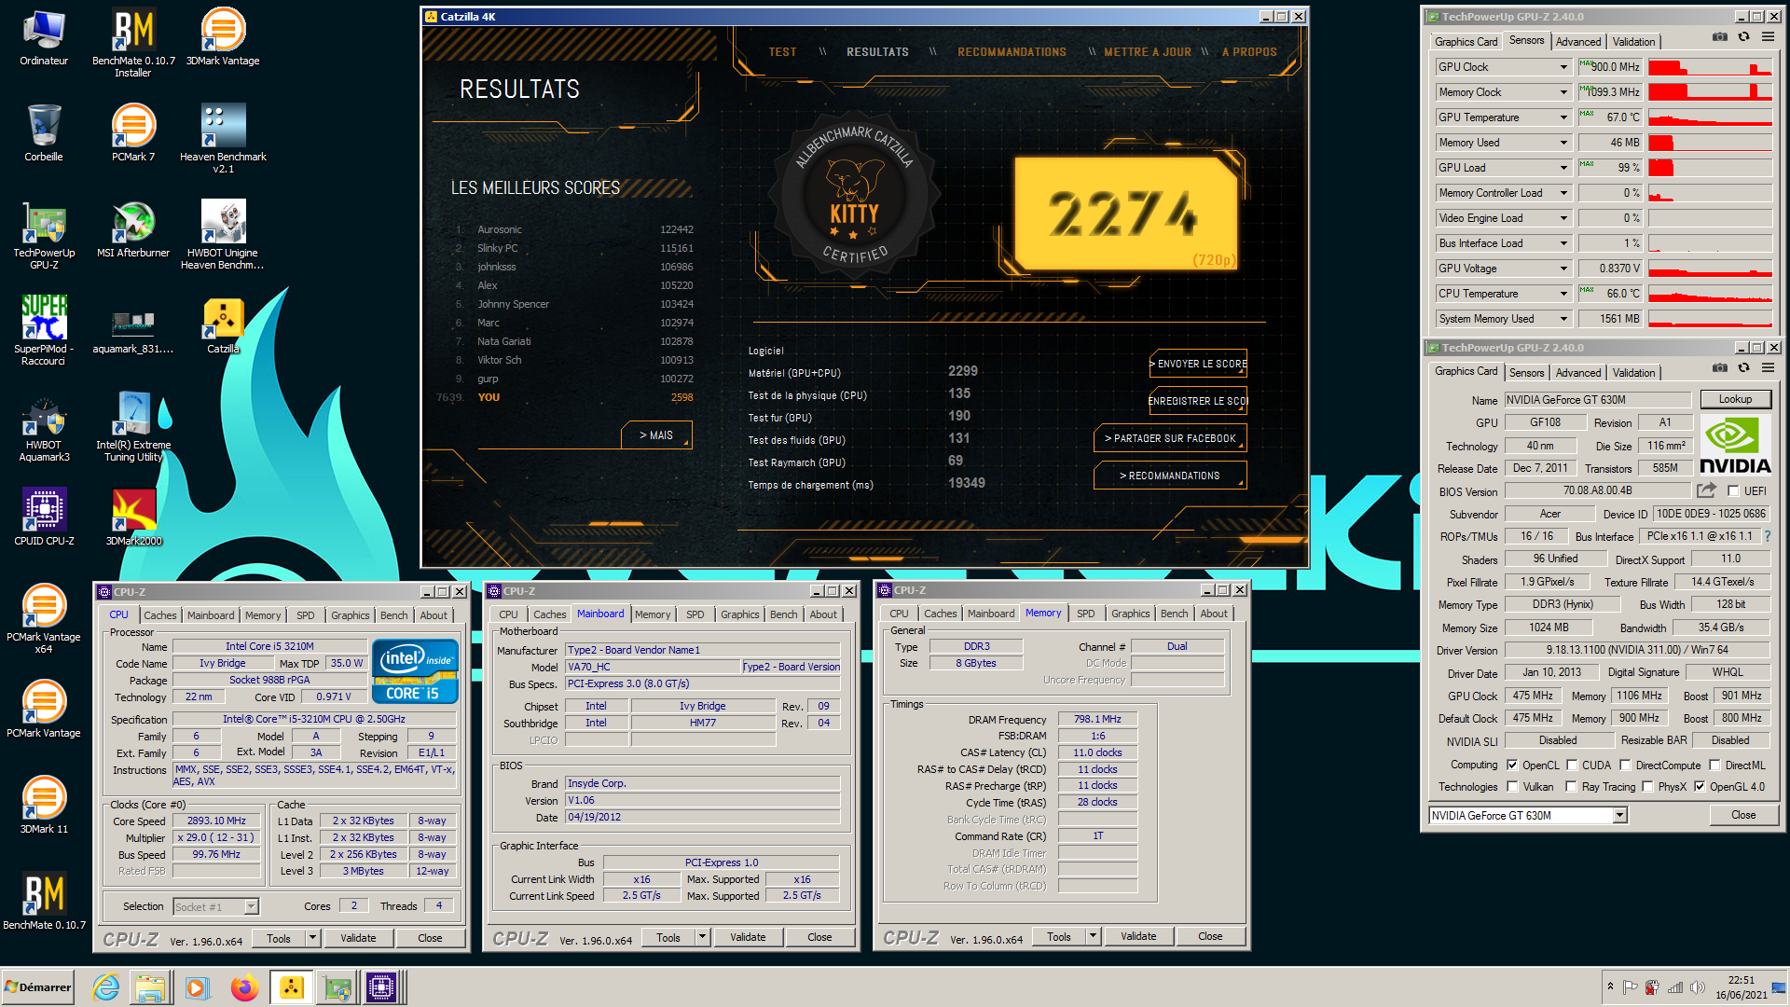This screenshot has width=1790, height=1007.
Task: Launch Catzilla desktop shortcut
Action: (x=223, y=325)
